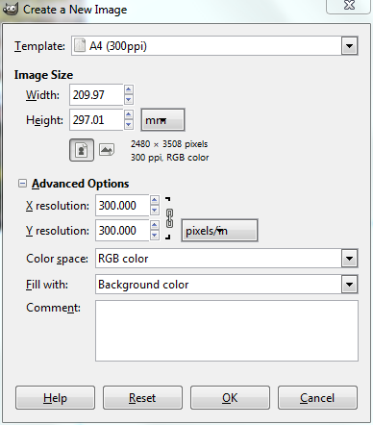Viewport: 373px width, 425px height.
Task: Click the "Fill with:" label
Action: pyautogui.click(x=47, y=285)
